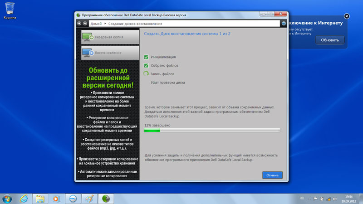
Task: Launch Internet Explorer from taskbar
Action: (x=24, y=199)
